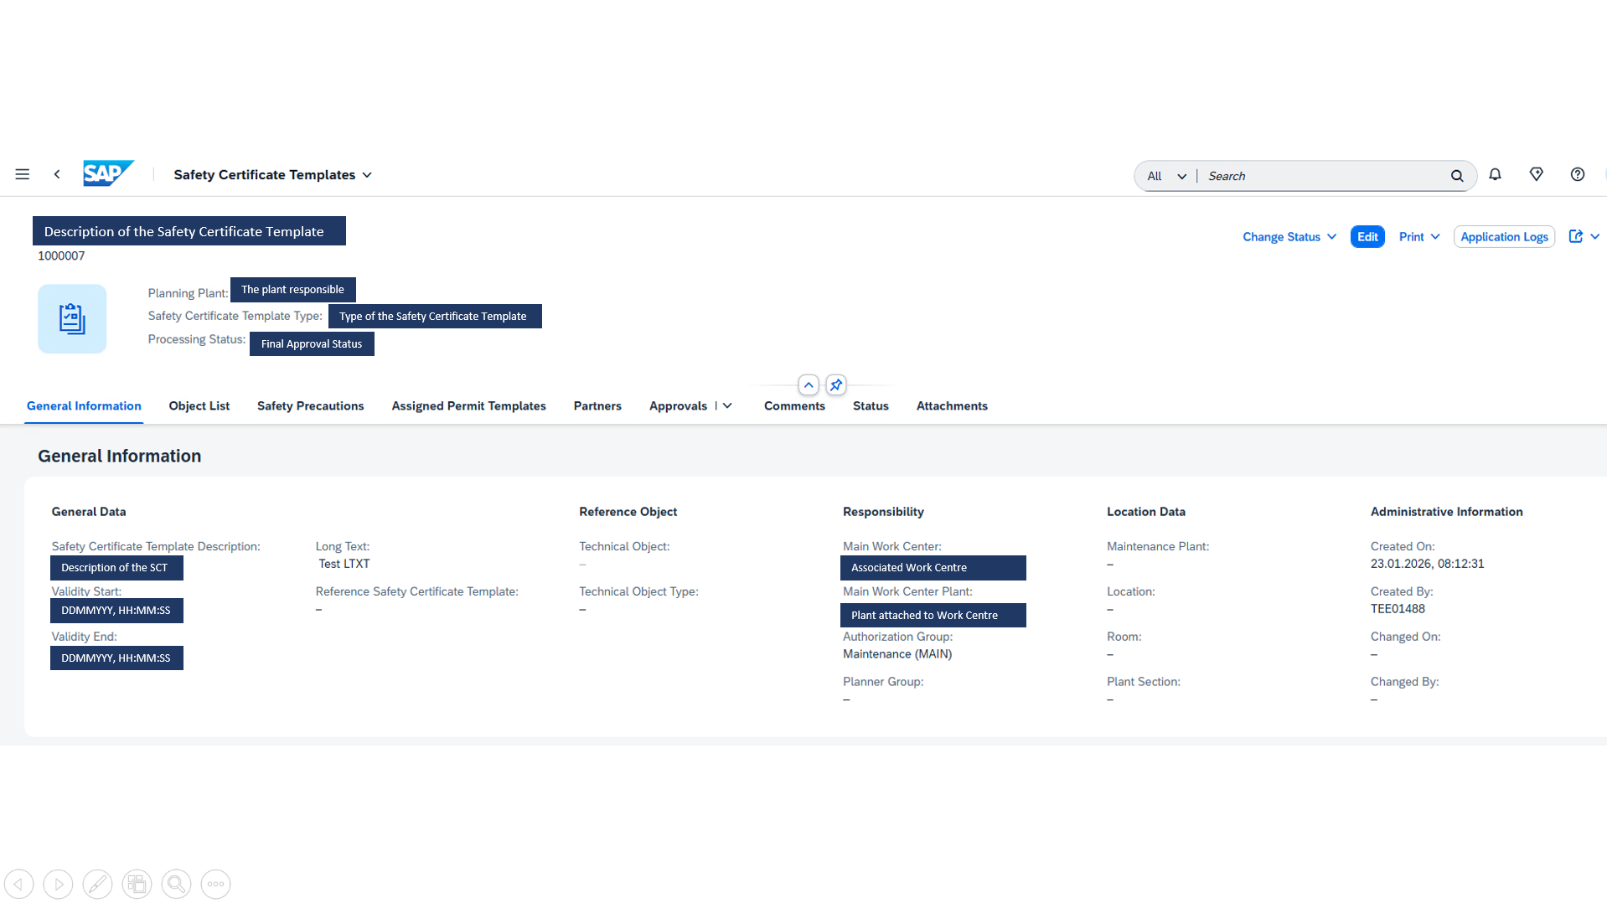
Task: Open the notifications bell
Action: [x=1495, y=174]
